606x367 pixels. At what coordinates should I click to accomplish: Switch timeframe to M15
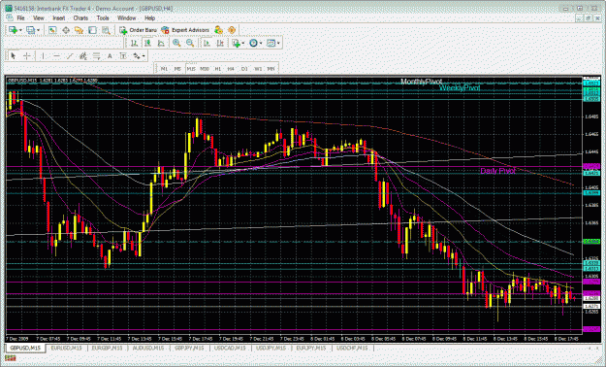[x=191, y=69]
